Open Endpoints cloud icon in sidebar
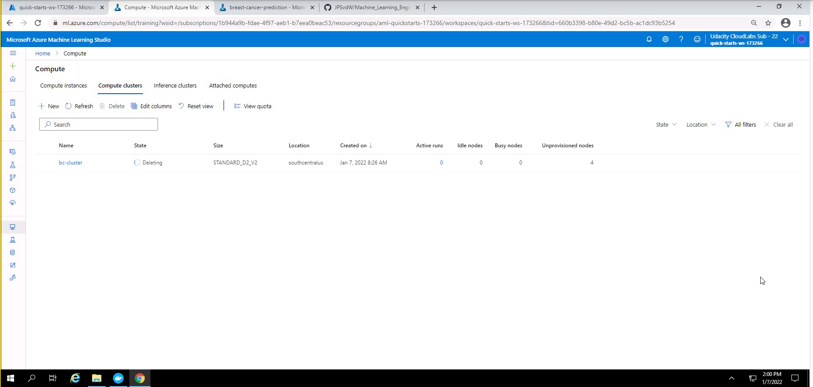The image size is (813, 387). click(x=13, y=203)
